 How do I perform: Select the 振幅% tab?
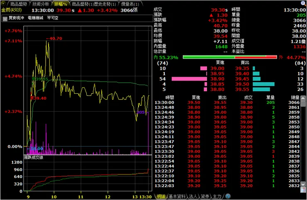tap(61, 4)
